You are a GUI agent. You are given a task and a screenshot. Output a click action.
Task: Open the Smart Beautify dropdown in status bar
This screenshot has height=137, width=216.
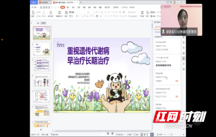click(x=120, y=134)
